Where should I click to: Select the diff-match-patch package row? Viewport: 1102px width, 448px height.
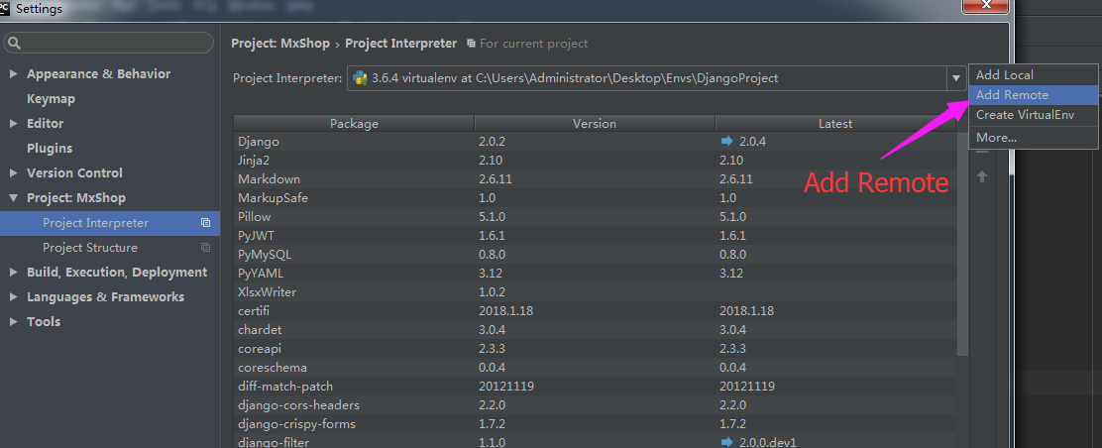(595, 387)
